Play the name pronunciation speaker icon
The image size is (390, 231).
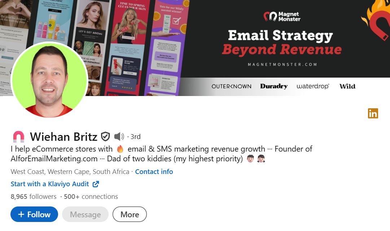119,136
